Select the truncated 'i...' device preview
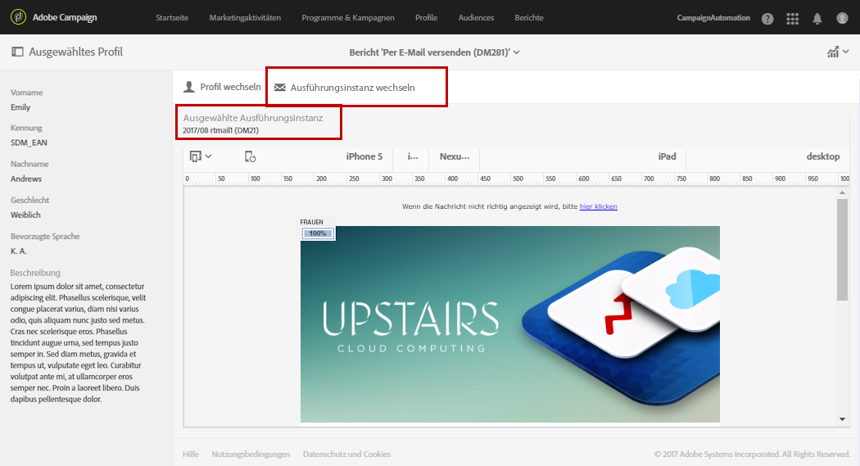 coord(413,156)
